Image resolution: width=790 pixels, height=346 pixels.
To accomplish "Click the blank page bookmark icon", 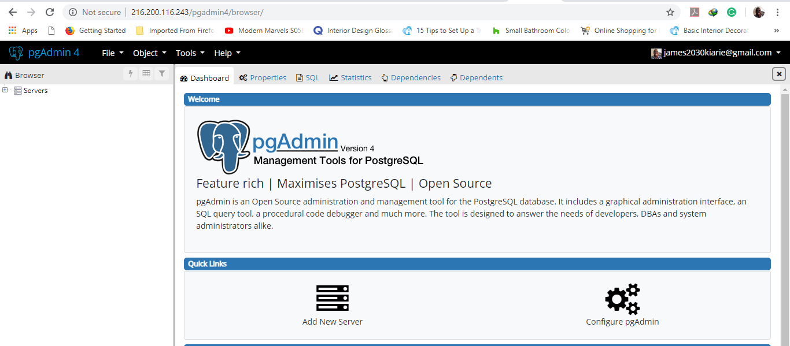I will (x=51, y=31).
